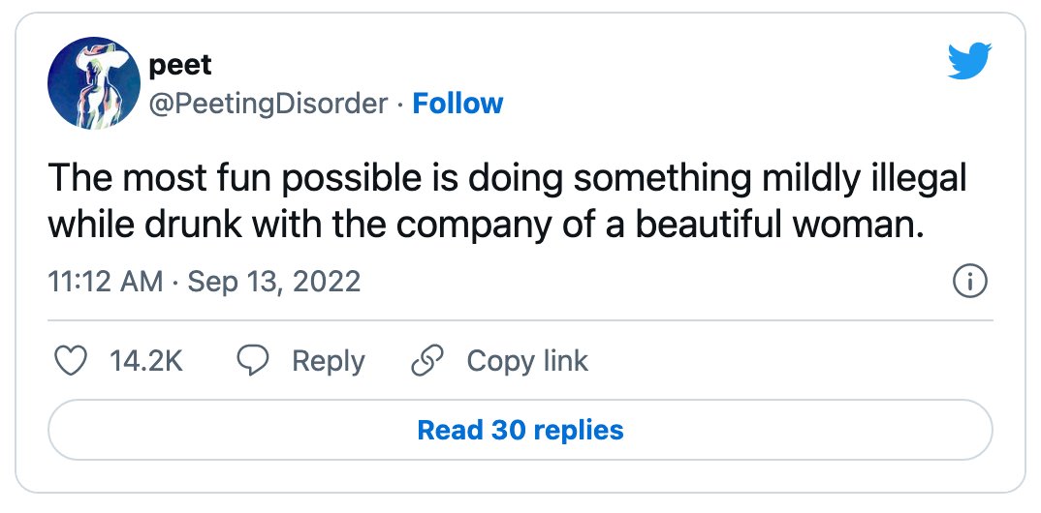Click the Sep 13, 2022 date
Image resolution: width=1041 pixels, height=513 pixels.
coord(274,281)
